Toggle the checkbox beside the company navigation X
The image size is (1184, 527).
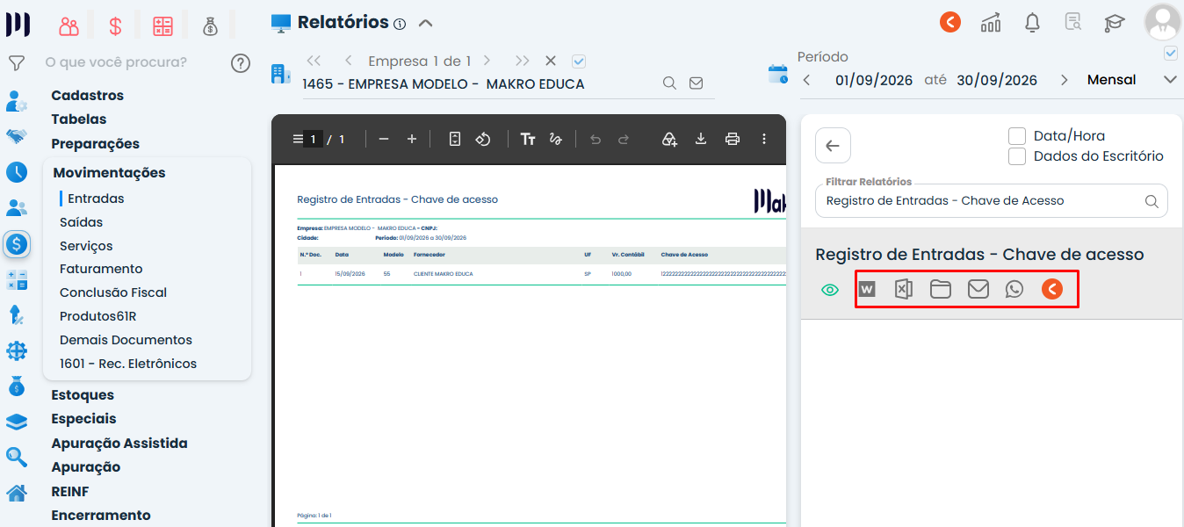[x=578, y=61]
